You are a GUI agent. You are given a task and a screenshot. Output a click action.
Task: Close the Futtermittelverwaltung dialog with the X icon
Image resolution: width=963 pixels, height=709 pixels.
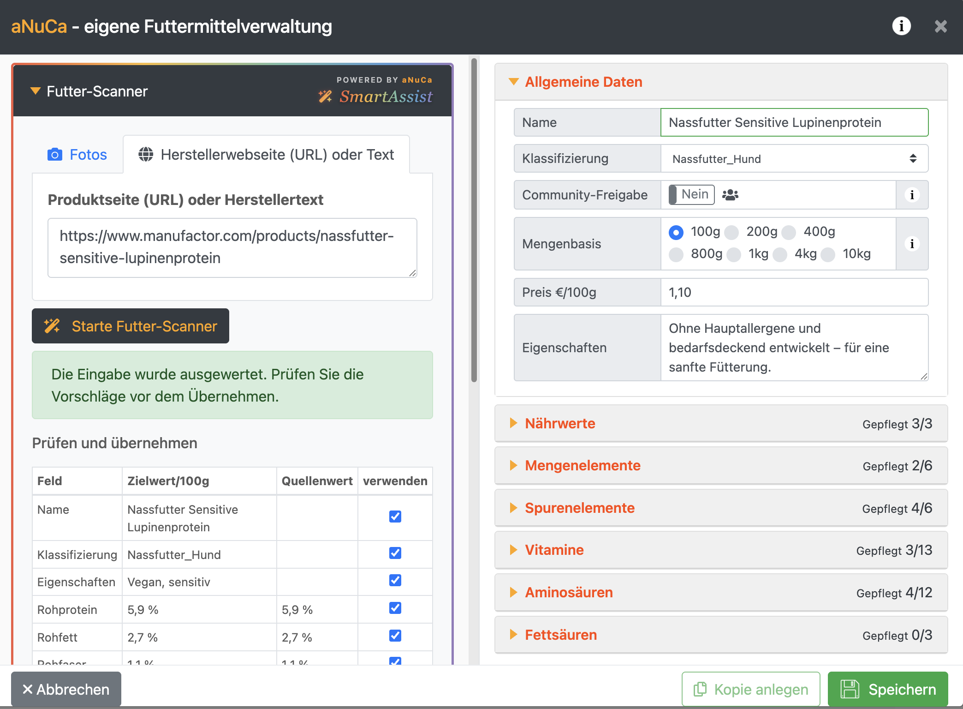[941, 26]
